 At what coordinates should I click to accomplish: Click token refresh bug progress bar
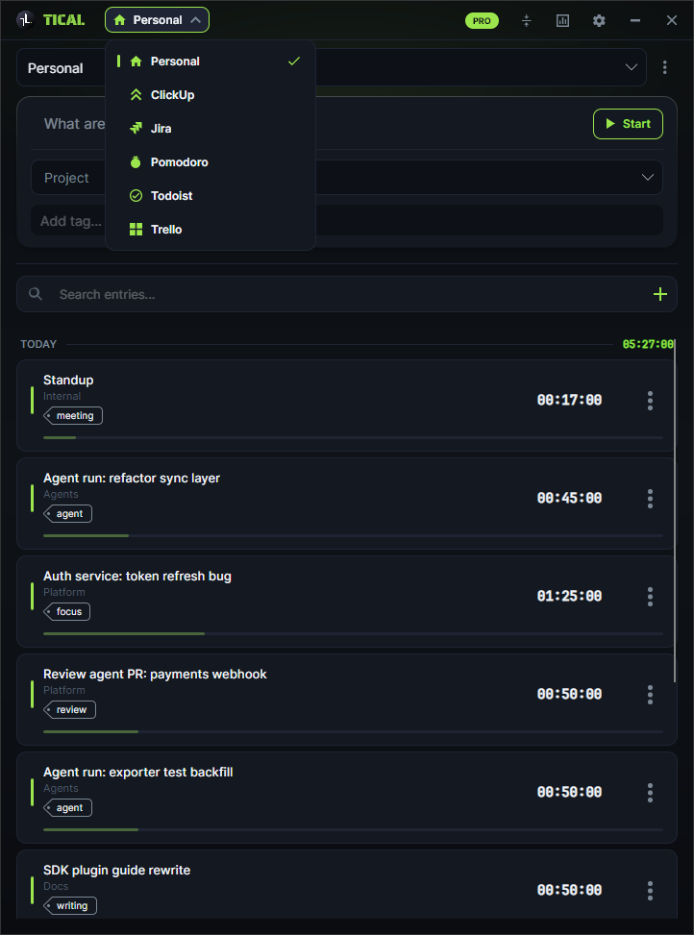pos(353,633)
